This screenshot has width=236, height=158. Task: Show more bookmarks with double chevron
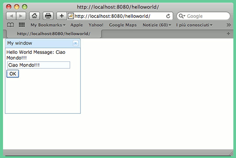pos(229,25)
